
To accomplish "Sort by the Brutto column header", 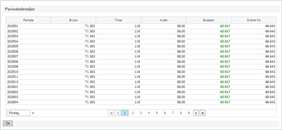I will point(73,20).
